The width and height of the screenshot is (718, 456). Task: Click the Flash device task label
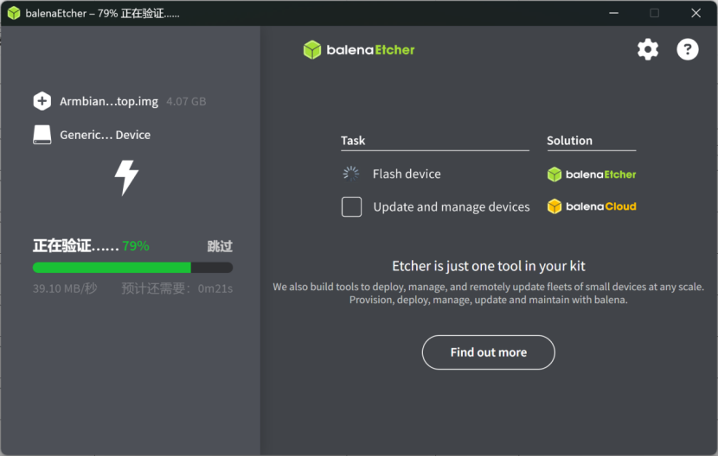(x=407, y=174)
